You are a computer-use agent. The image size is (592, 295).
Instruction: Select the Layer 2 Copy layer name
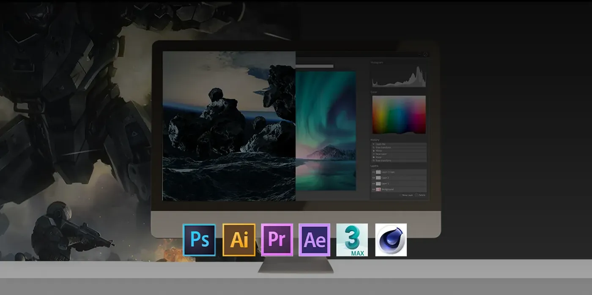click(388, 172)
